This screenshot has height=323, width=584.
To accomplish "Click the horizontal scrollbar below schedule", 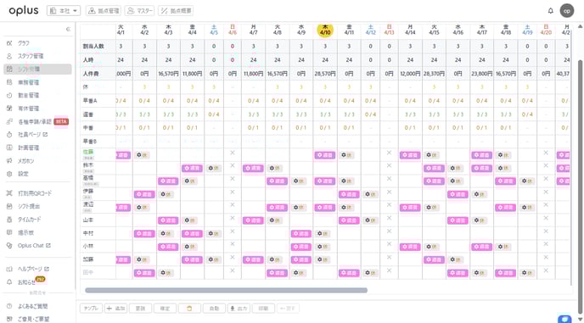I will pos(226,290).
